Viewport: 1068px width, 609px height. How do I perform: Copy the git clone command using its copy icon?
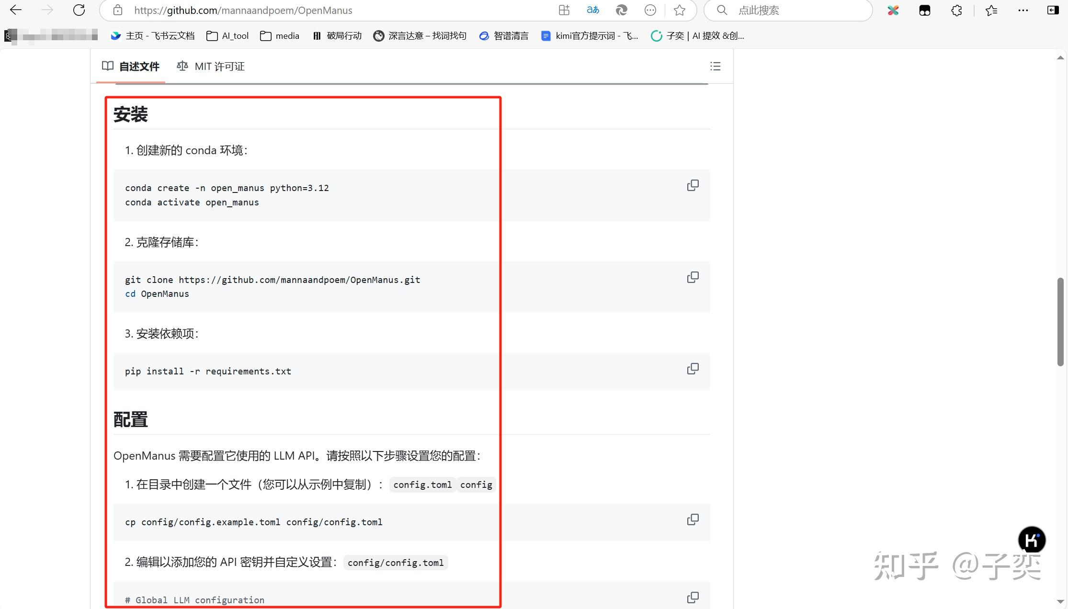pyautogui.click(x=693, y=277)
